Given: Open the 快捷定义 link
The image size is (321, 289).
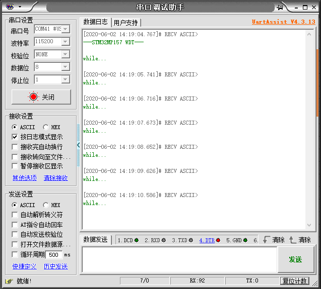Looking at the screenshot, I should (25, 266).
